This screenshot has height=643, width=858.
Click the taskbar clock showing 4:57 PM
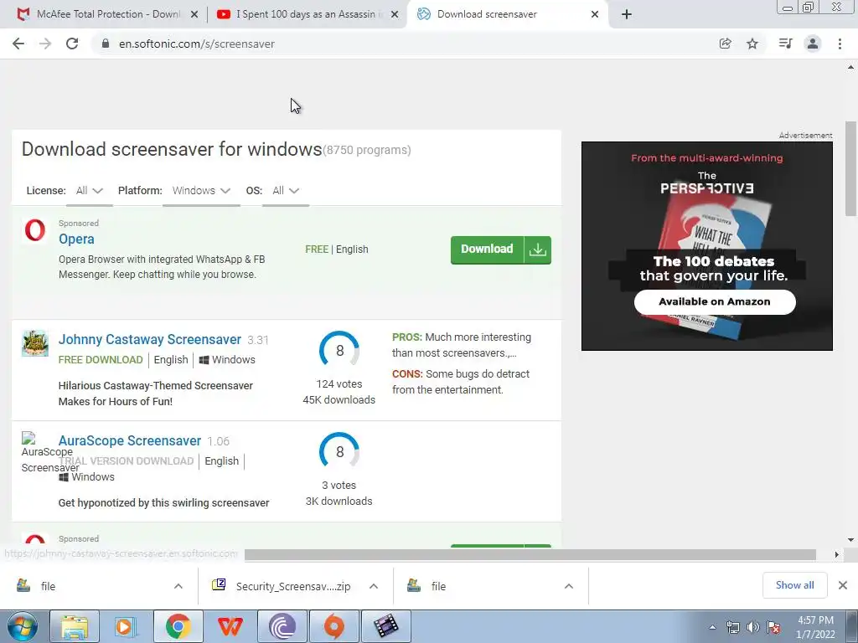pyautogui.click(x=815, y=627)
